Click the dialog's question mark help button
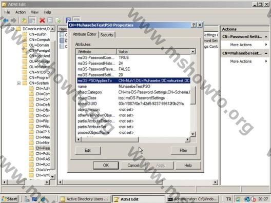Screen dimensions: 271x203 tap(193, 25)
